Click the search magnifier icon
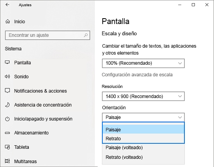The image size is (214, 167). point(86,35)
